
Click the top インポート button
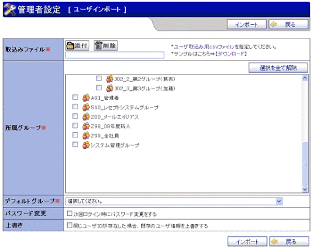[246, 24]
